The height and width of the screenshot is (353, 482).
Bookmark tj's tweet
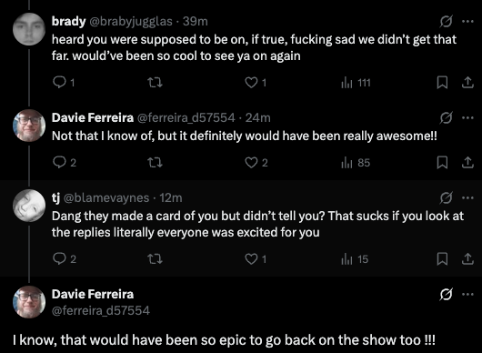click(442, 258)
